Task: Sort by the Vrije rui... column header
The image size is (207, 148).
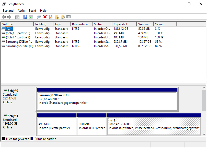Action: pyautogui.click(x=145, y=24)
